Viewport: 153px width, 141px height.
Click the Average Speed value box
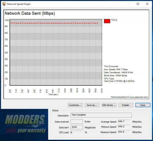[124, 122]
